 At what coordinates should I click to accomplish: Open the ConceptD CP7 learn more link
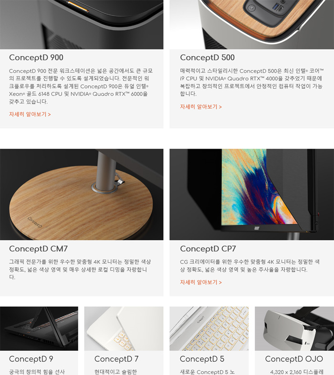pos(201,282)
